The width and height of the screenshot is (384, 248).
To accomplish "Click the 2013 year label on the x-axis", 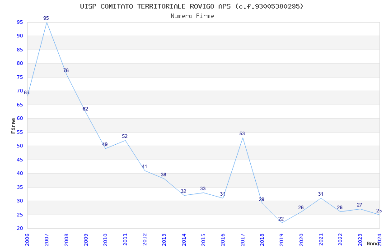I will point(164,240).
